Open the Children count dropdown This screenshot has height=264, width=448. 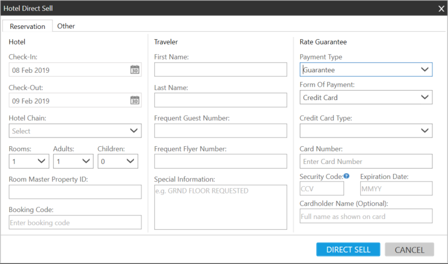point(117,161)
